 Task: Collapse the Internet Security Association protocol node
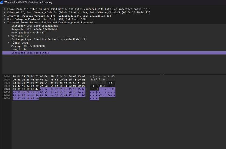pos(5,22)
